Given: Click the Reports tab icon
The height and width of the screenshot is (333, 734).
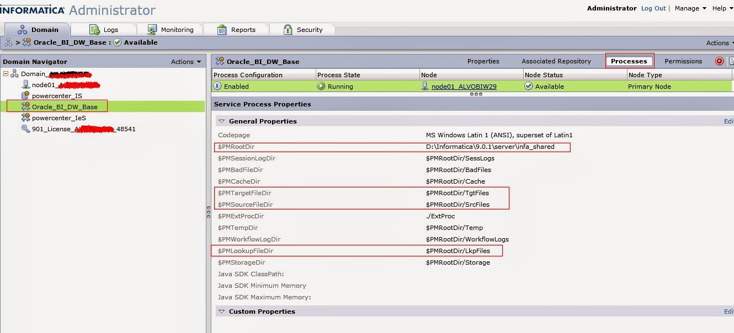Looking at the screenshot, I should click(222, 30).
